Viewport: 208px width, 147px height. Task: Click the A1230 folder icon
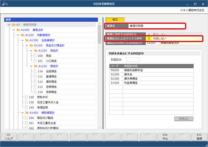pos(36,66)
